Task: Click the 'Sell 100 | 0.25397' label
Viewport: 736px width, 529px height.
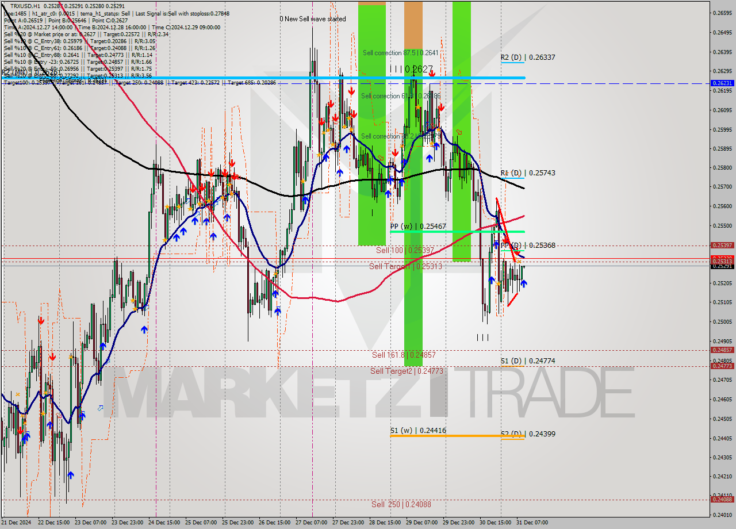Action: coord(405,250)
